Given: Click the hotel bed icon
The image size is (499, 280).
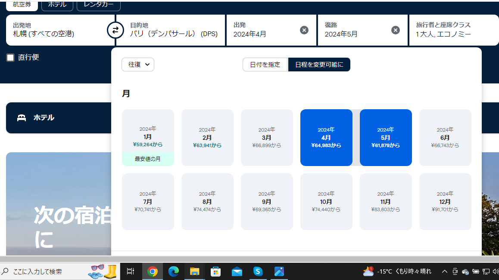Looking at the screenshot, I should [x=22, y=118].
